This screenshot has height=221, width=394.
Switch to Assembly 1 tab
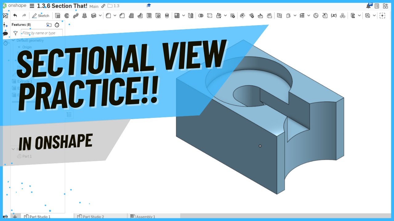pyautogui.click(x=143, y=217)
